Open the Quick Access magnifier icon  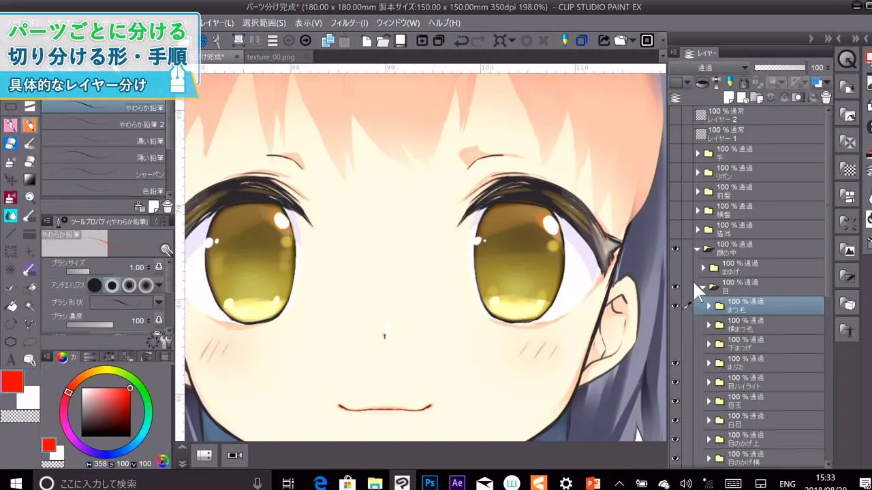click(847, 60)
